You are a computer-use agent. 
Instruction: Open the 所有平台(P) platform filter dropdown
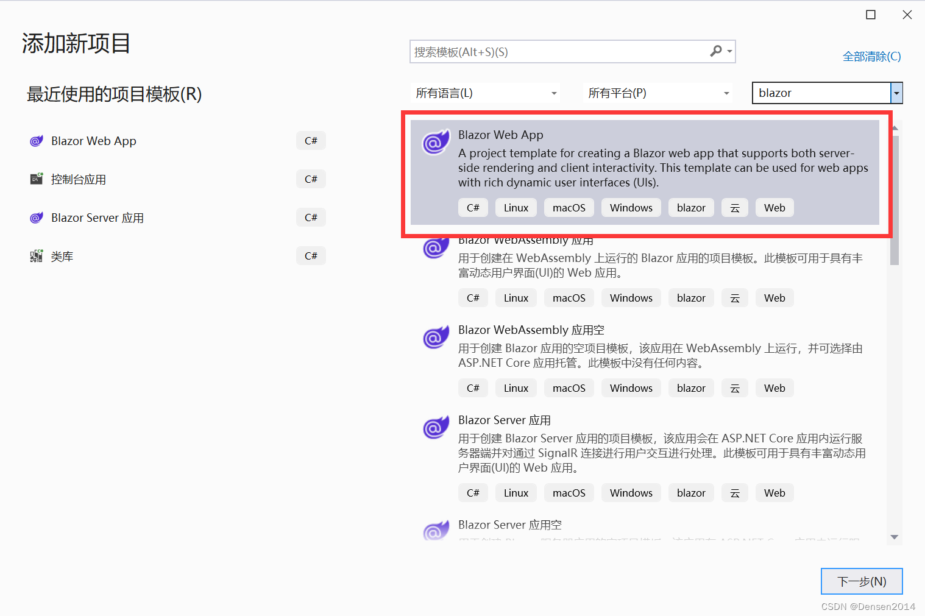point(658,93)
